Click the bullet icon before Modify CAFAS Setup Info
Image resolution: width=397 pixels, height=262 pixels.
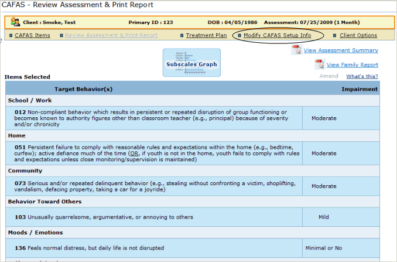pos(239,36)
